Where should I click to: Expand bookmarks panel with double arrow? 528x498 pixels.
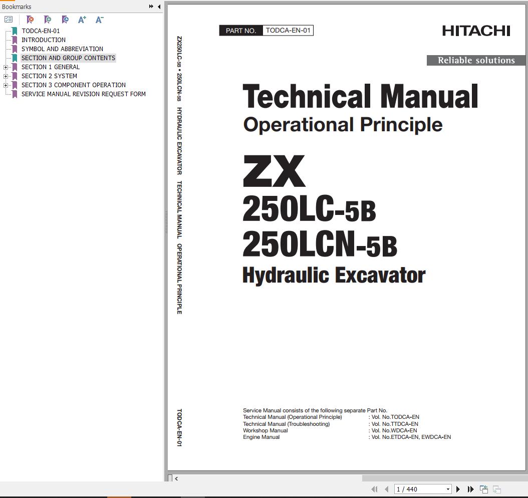[x=151, y=7]
